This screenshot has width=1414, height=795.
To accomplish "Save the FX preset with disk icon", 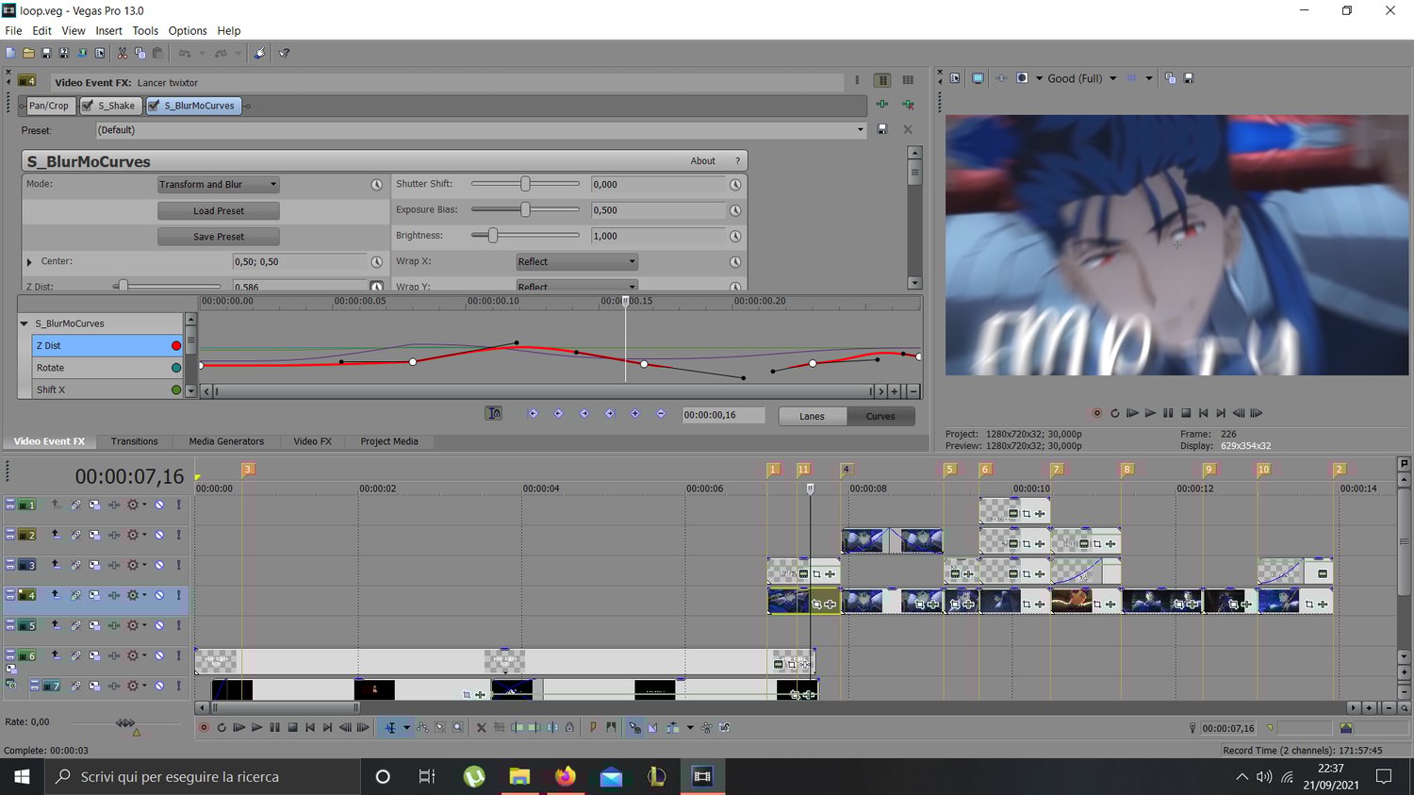I will [x=882, y=129].
